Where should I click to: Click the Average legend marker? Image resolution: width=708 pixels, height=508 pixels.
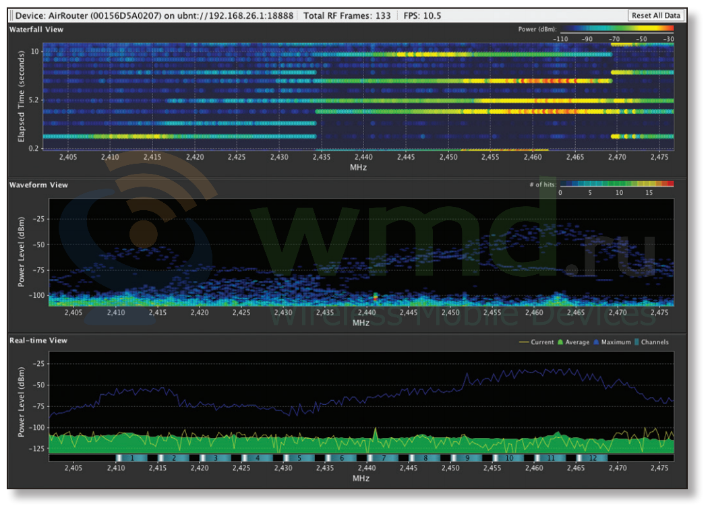[560, 342]
